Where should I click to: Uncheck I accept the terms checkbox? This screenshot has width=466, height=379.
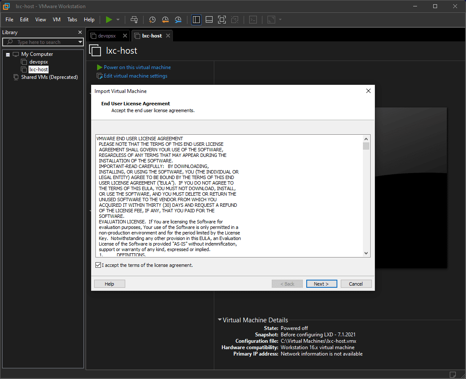coord(98,265)
